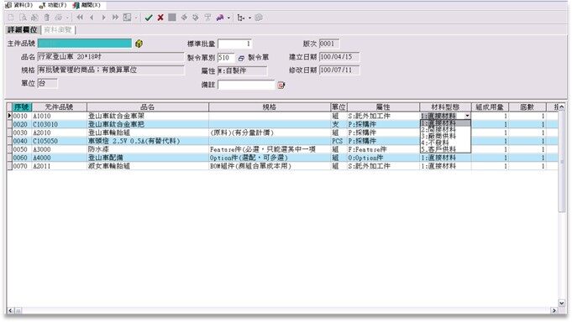This screenshot has height=322, width=572.
Task: Click the cell A4000 in row 0060
Action: [60, 158]
